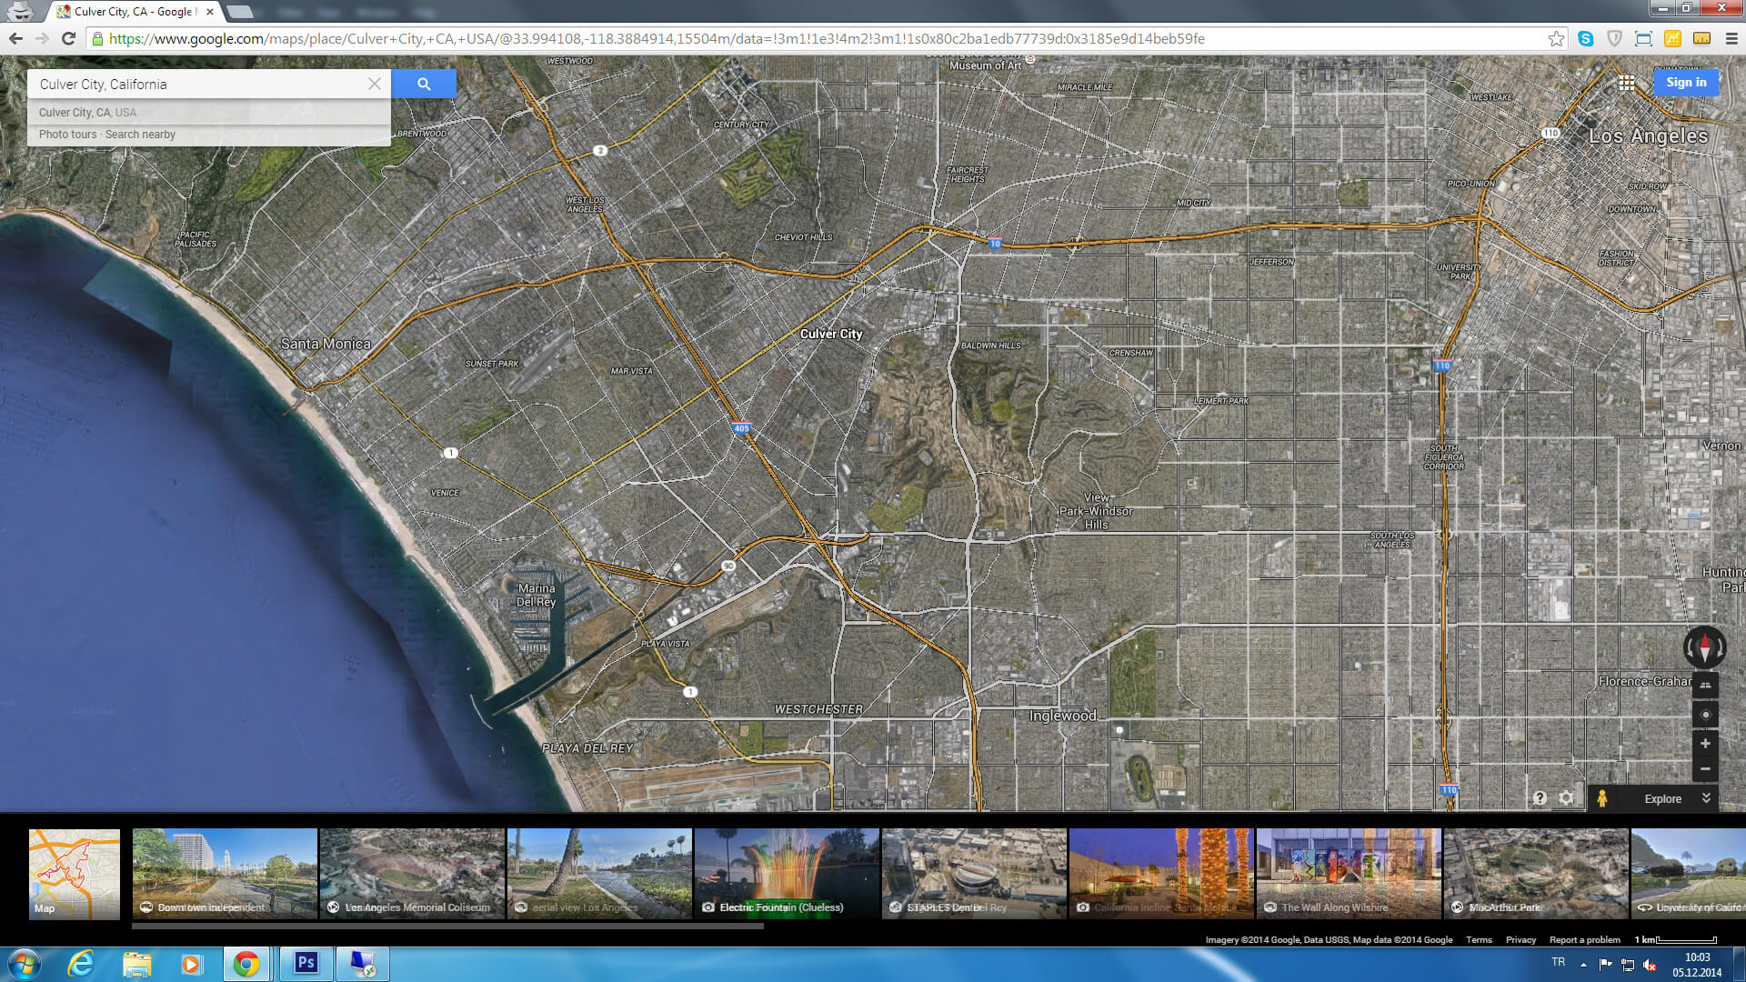
Task: Collapse the Explore panel chevron
Action: point(1706,798)
